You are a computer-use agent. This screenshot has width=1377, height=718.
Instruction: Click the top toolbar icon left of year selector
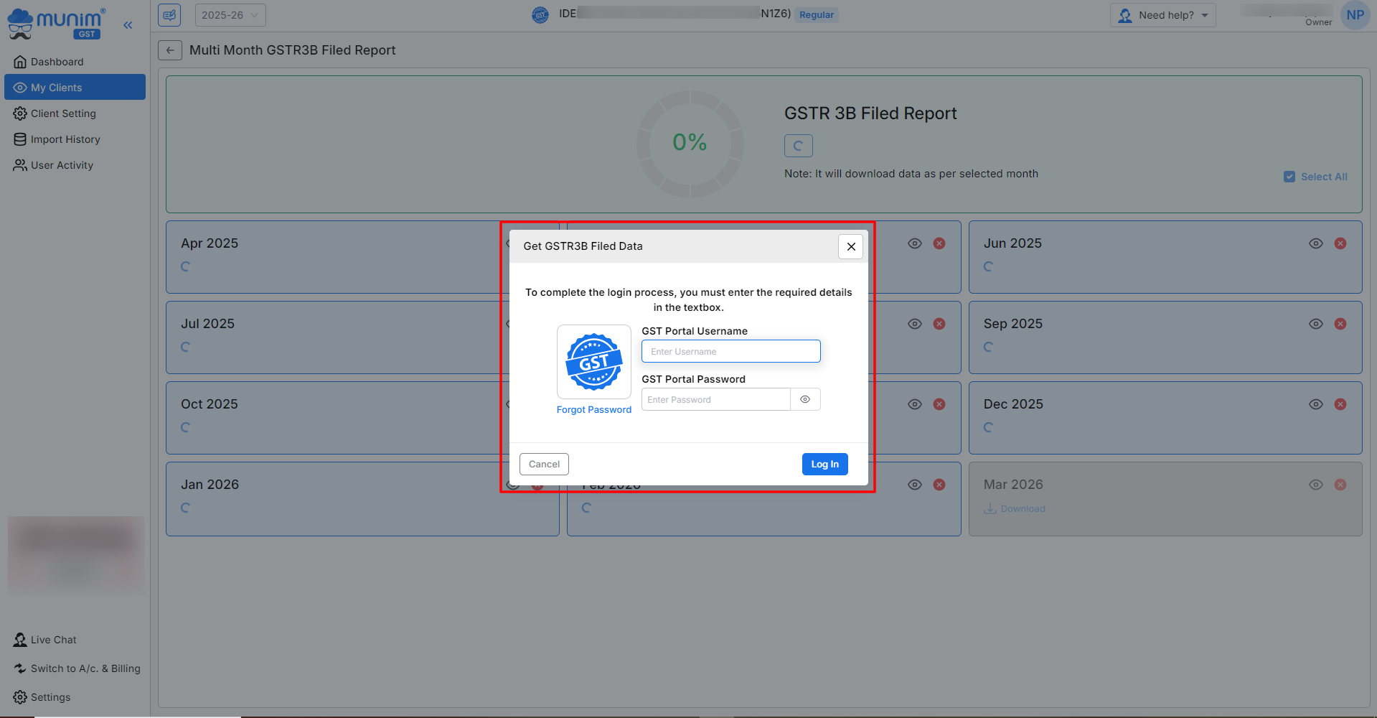169,15
